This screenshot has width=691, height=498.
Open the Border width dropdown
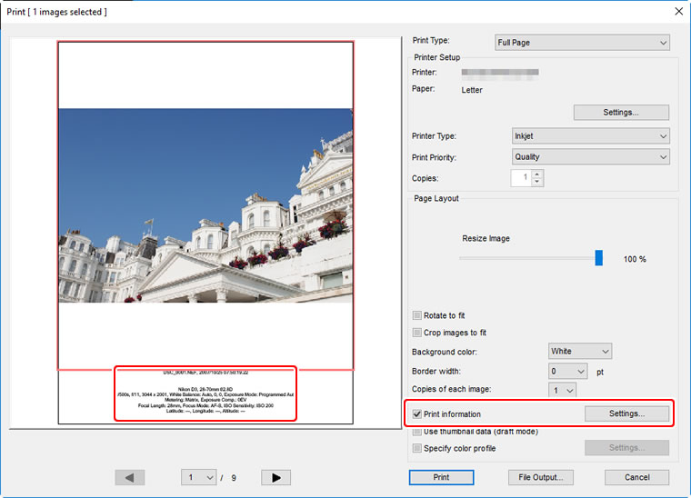click(567, 371)
